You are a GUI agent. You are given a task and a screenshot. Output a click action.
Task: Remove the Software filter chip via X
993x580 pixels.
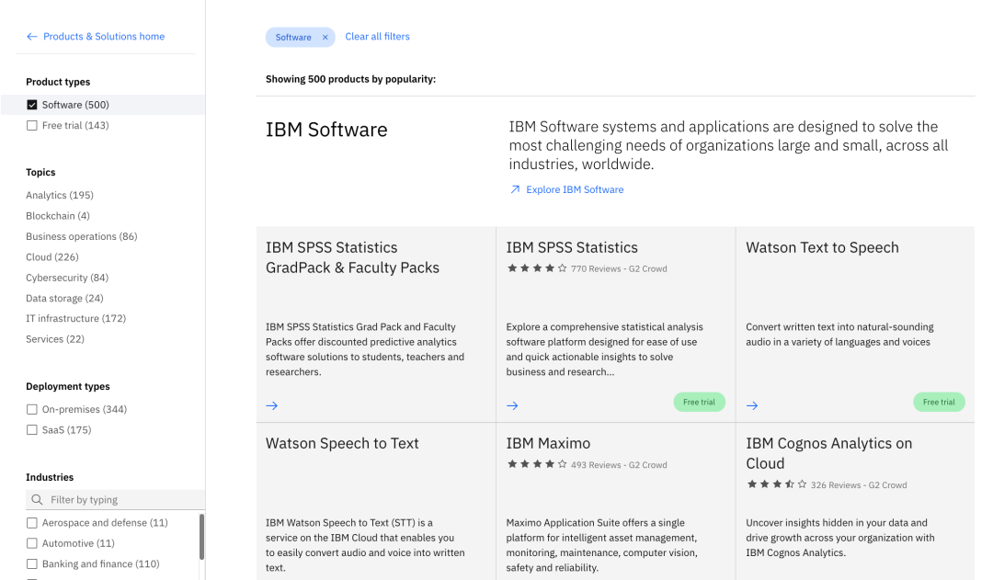(325, 38)
